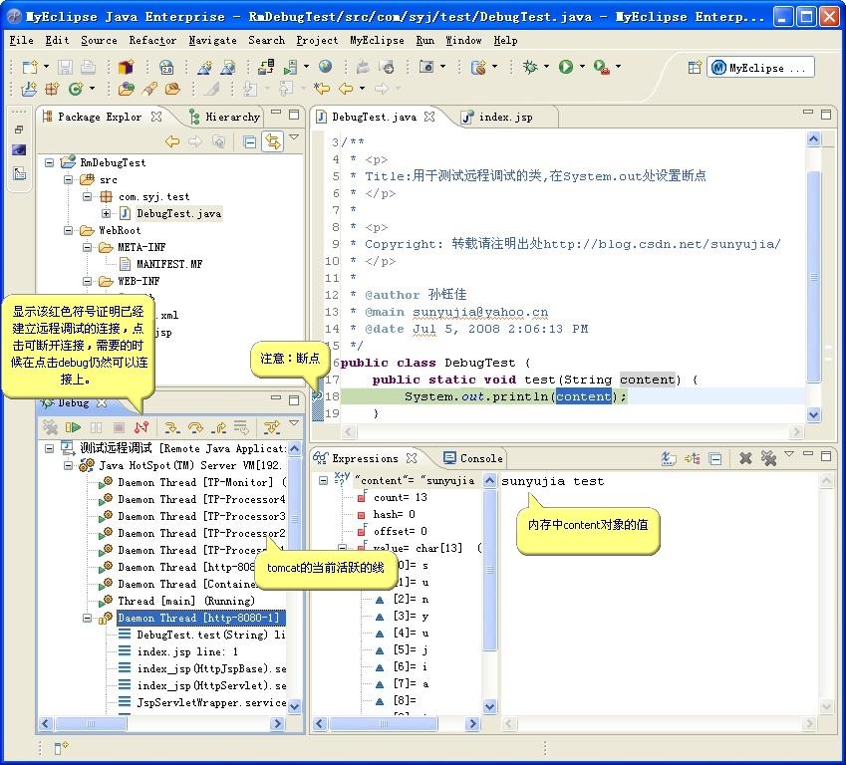Viewport: 846px width, 765px height.
Task: Toggle the breakpoint marker at line 18
Action: 317,396
